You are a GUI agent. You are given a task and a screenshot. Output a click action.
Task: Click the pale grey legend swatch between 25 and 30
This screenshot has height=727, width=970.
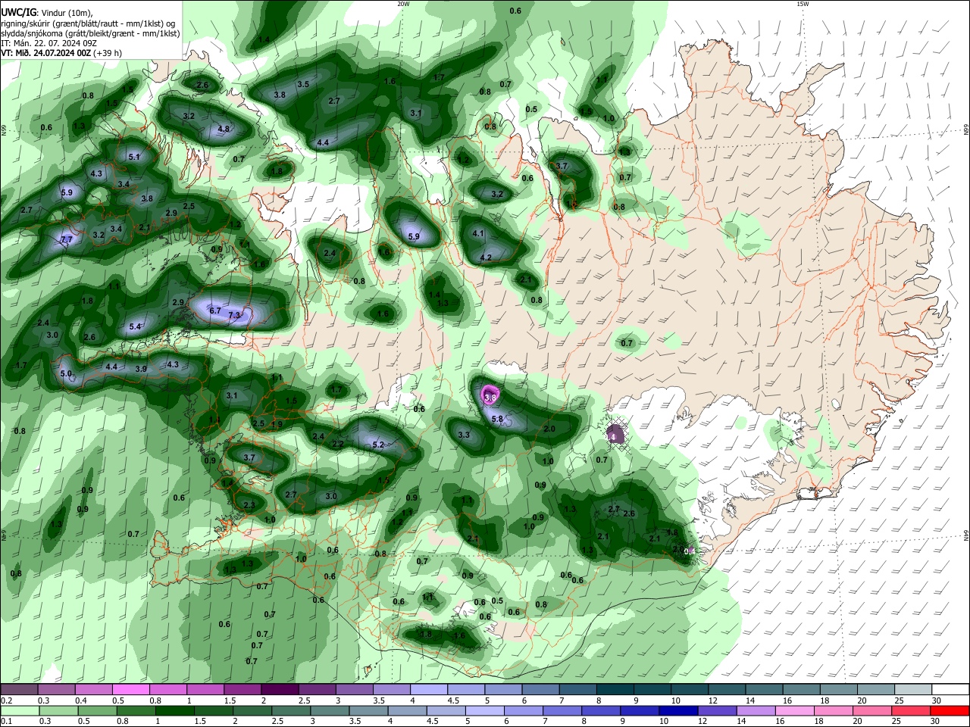tap(913, 690)
